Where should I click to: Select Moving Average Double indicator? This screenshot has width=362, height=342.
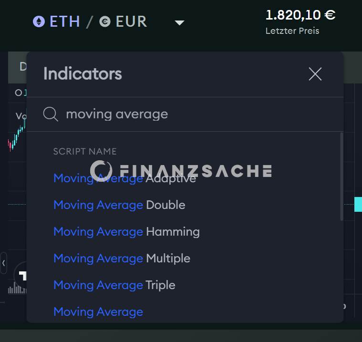(119, 205)
